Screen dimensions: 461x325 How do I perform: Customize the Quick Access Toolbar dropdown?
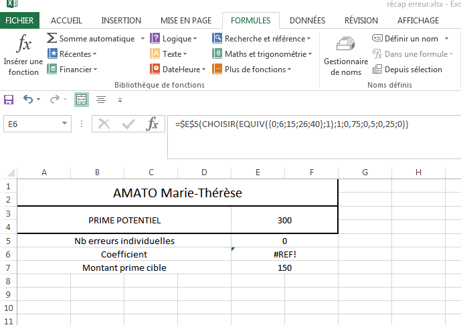[120, 100]
